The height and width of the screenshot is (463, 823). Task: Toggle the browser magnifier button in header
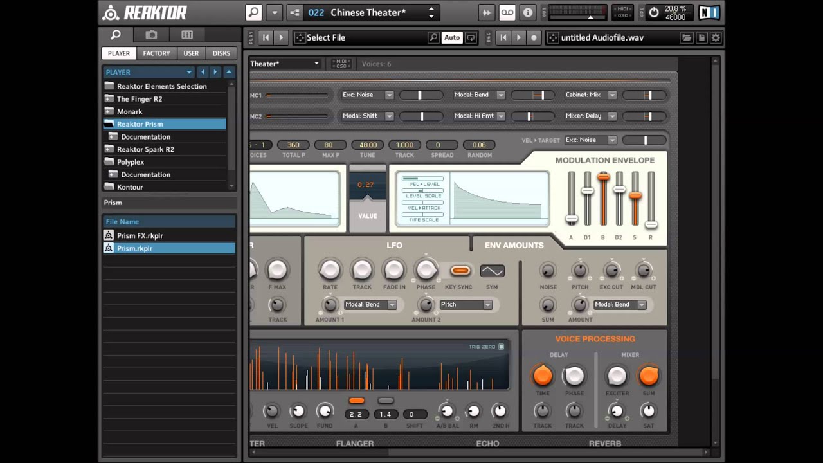(254, 12)
